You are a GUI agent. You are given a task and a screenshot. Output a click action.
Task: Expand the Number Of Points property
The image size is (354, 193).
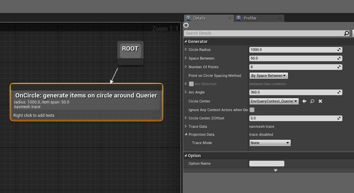186,67
